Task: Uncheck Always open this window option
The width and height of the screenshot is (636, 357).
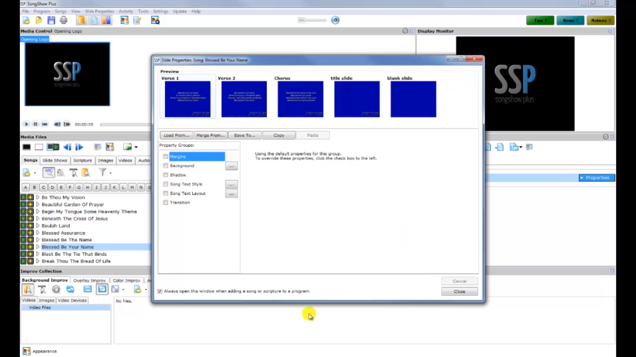Action: pyautogui.click(x=160, y=291)
